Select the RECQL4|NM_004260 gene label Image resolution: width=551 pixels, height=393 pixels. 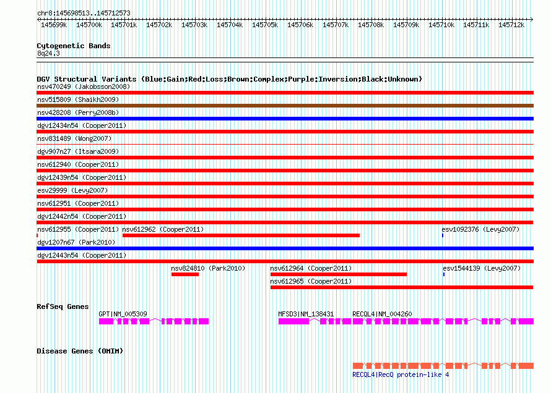coord(382,314)
